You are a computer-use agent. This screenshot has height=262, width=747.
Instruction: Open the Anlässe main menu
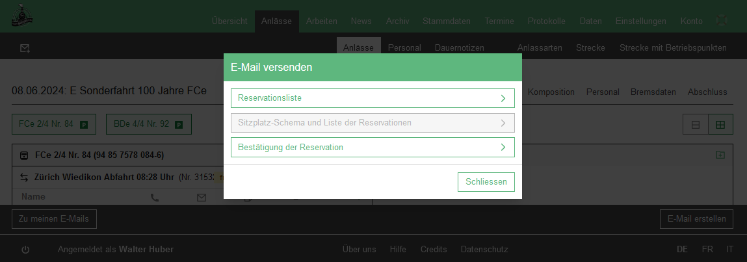[277, 21]
